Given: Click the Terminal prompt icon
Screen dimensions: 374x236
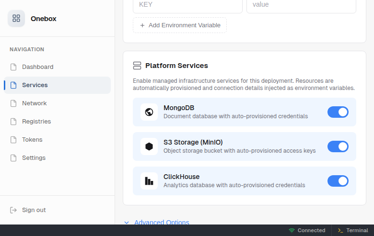Looking at the screenshot, I should [x=340, y=230].
